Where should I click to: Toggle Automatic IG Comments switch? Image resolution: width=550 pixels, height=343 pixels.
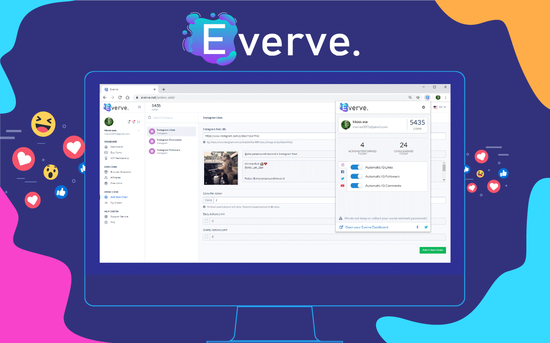[x=357, y=186]
